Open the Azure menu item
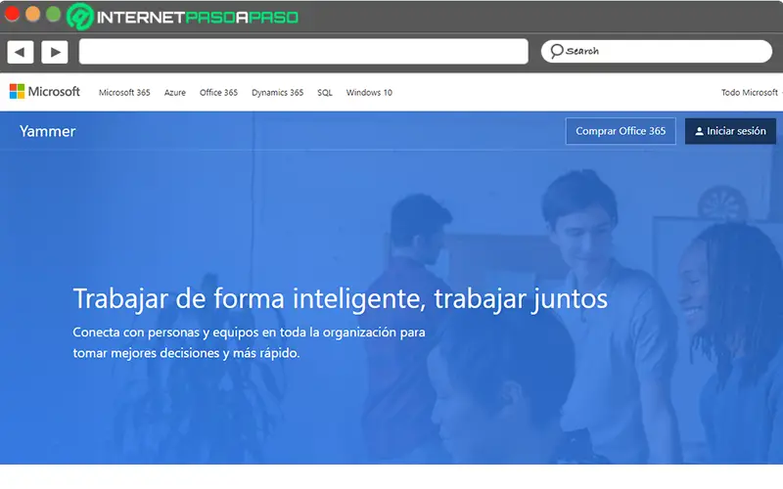Image resolution: width=783 pixels, height=489 pixels. pyautogui.click(x=175, y=92)
